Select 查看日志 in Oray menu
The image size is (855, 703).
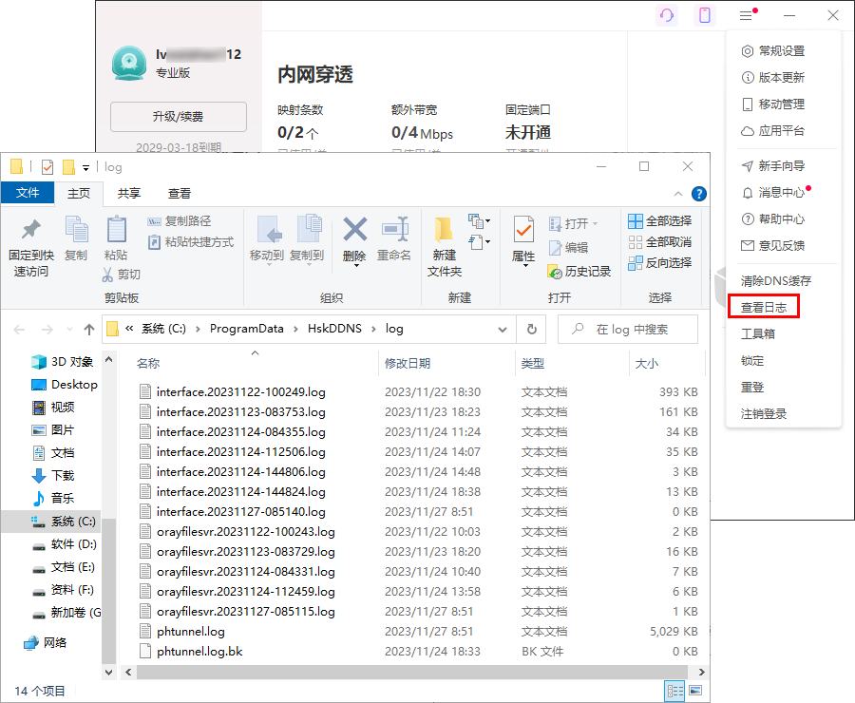tap(764, 307)
